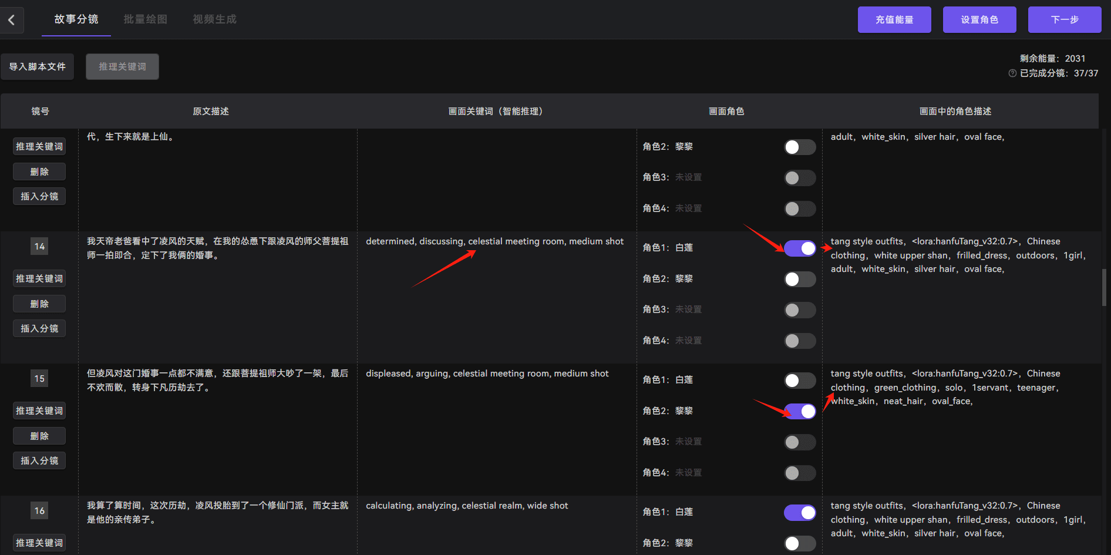Click the 画面角色 column header
1111x555 pixels.
pyautogui.click(x=726, y=111)
